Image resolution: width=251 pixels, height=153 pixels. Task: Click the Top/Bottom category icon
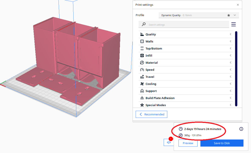(x=142, y=48)
